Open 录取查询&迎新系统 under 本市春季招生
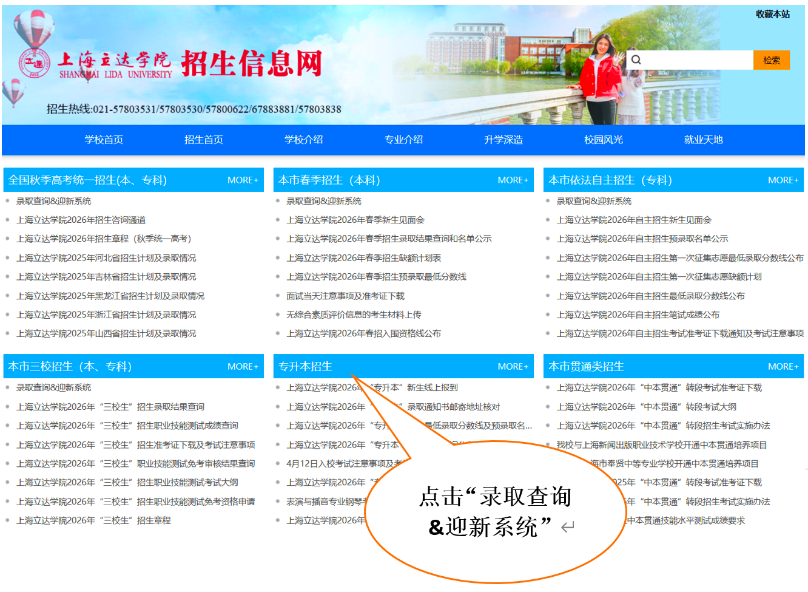 (324, 201)
